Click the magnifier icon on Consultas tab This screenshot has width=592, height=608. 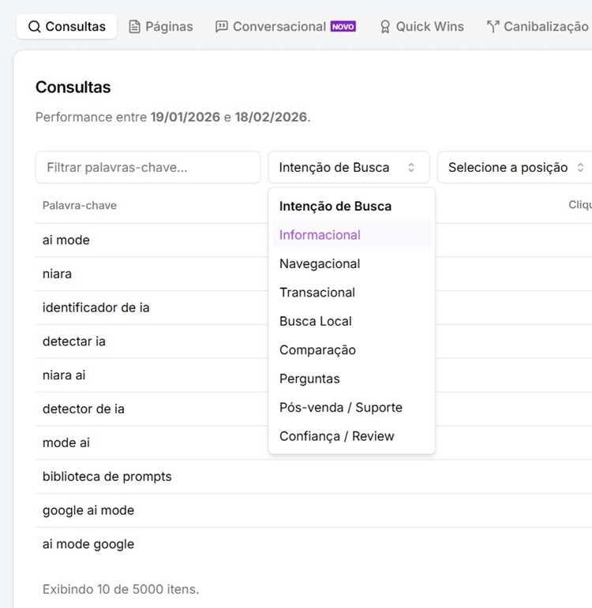pos(34,27)
